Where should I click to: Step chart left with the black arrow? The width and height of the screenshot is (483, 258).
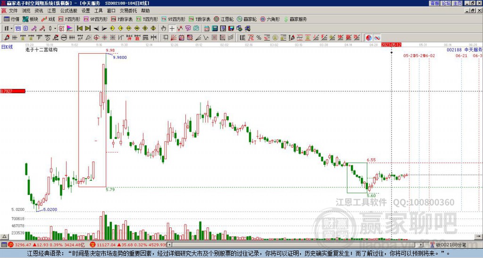96,29
